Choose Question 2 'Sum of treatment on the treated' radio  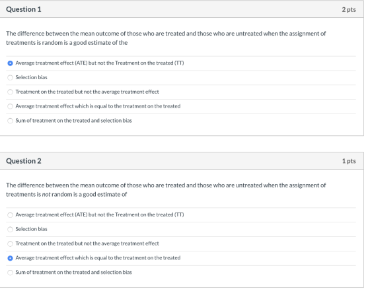(10, 273)
